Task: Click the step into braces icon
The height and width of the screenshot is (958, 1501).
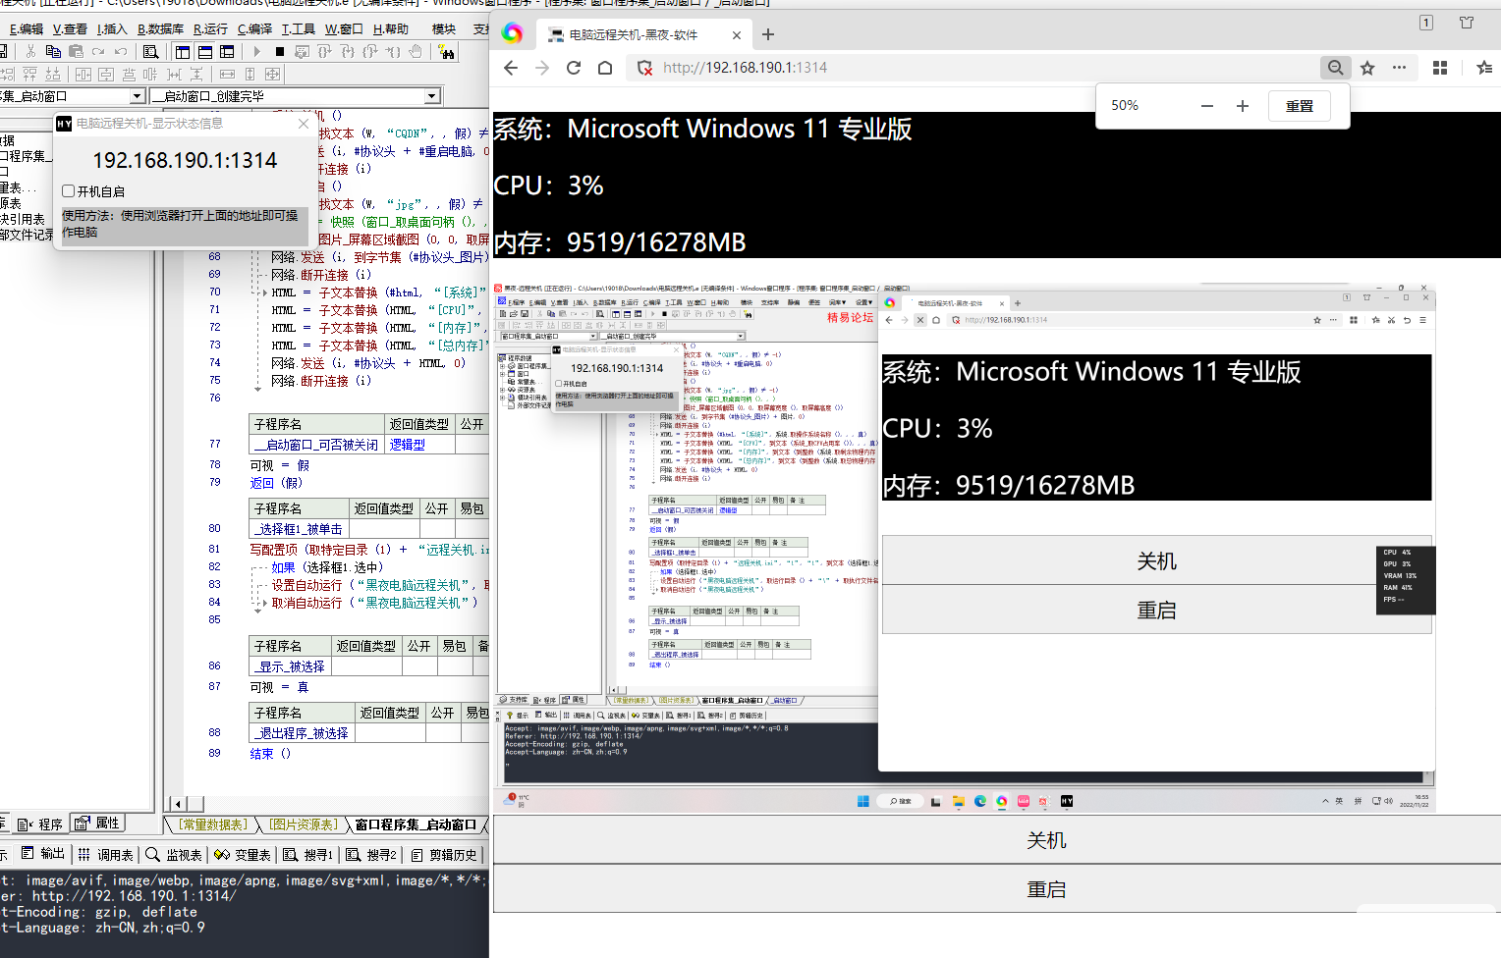Action: coord(348,51)
